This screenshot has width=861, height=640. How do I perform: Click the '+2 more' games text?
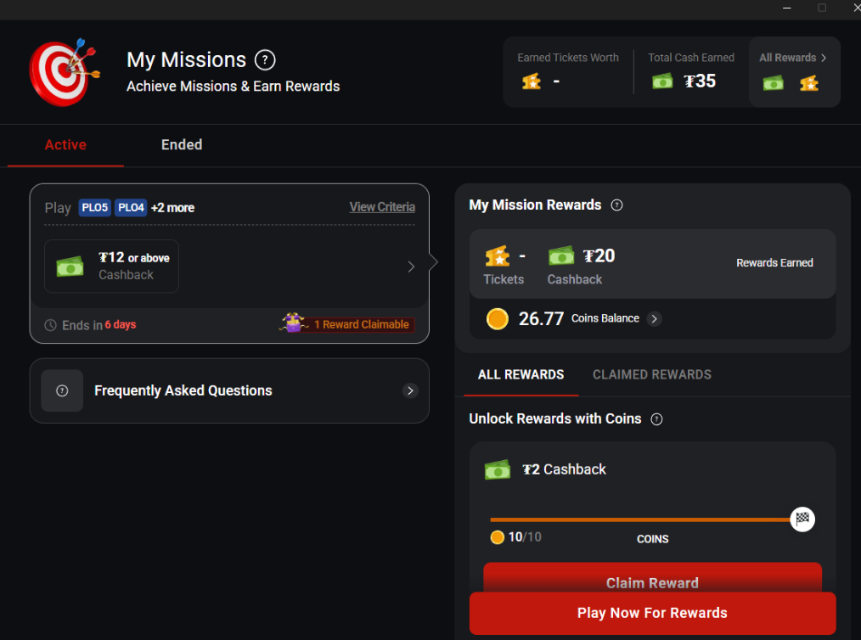tap(172, 208)
